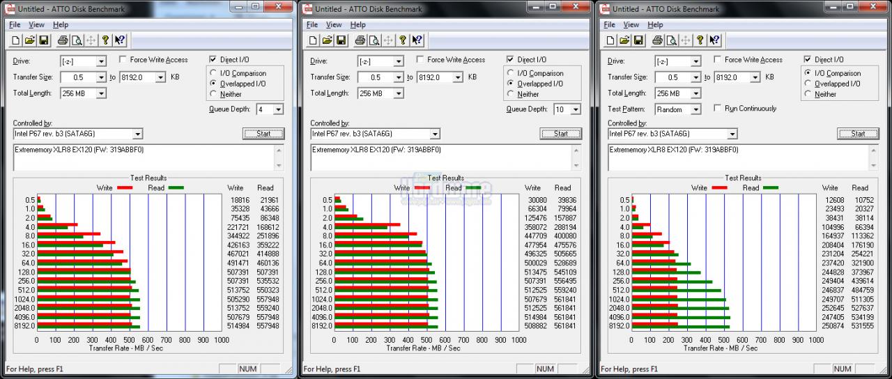The width and height of the screenshot is (892, 379).
Task: Click ATTO title bar app icon in left window
Action: 10,8
